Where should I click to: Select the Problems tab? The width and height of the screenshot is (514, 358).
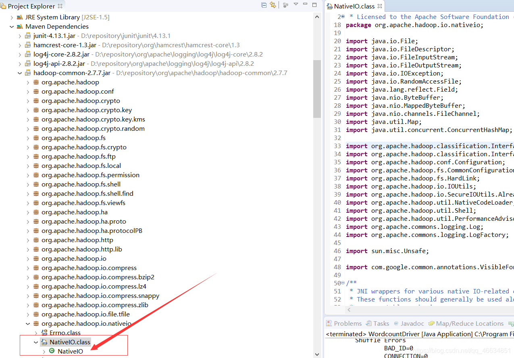click(348, 323)
